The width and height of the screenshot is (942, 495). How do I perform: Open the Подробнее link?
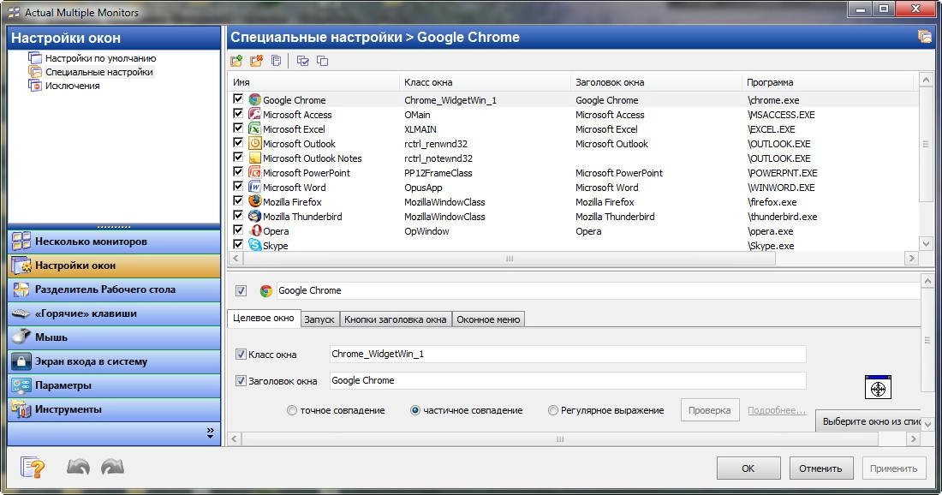[x=777, y=410]
